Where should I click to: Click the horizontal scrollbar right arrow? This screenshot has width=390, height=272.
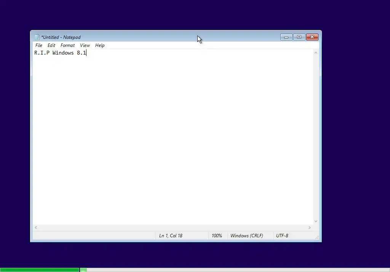(x=310, y=227)
